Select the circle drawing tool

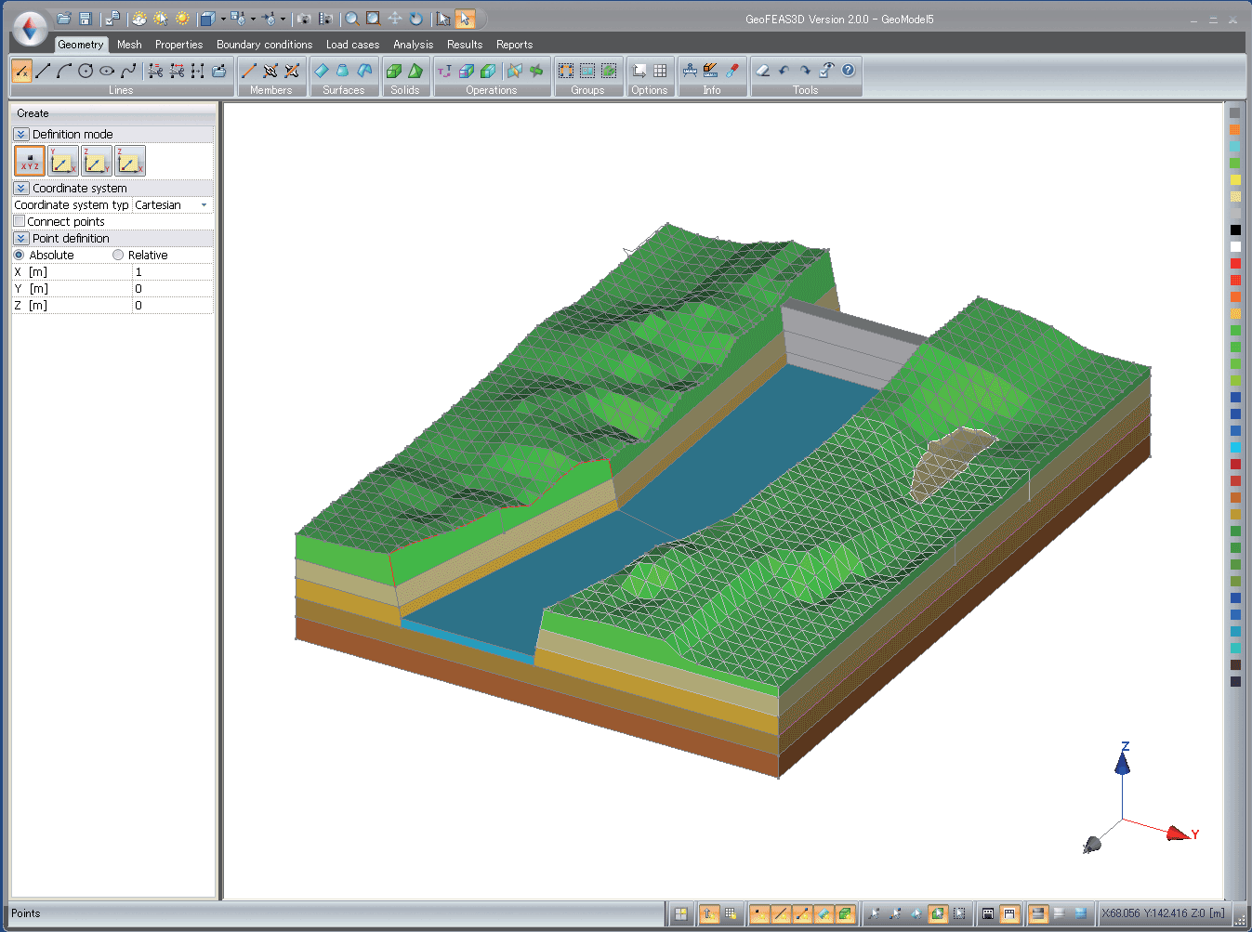86,71
